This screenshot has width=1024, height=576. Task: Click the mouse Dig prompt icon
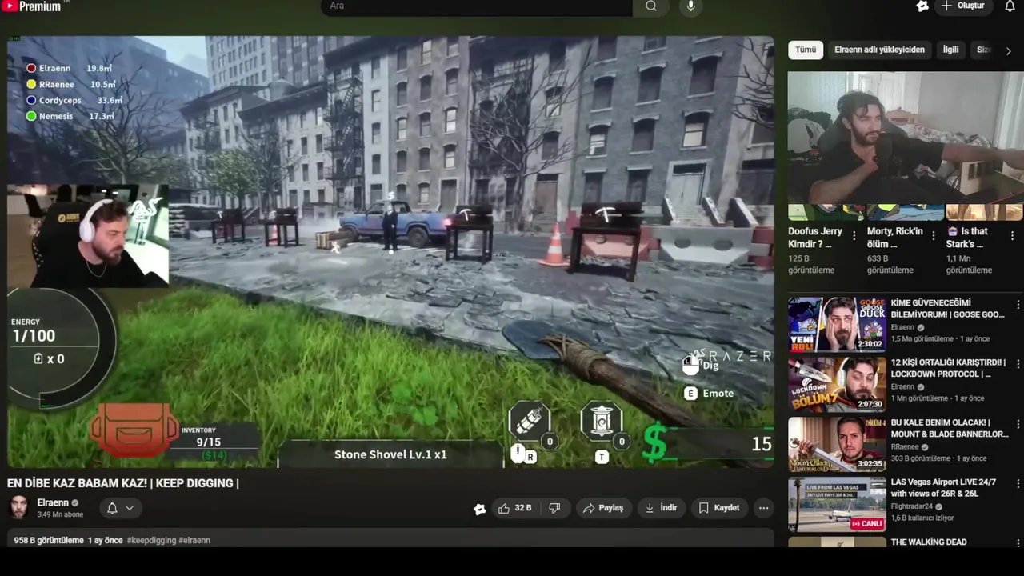690,365
